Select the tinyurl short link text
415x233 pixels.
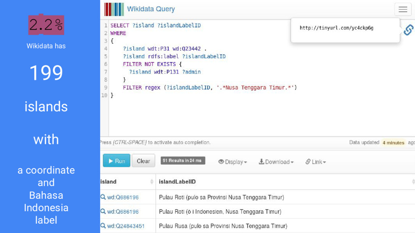pyautogui.click(x=336, y=28)
